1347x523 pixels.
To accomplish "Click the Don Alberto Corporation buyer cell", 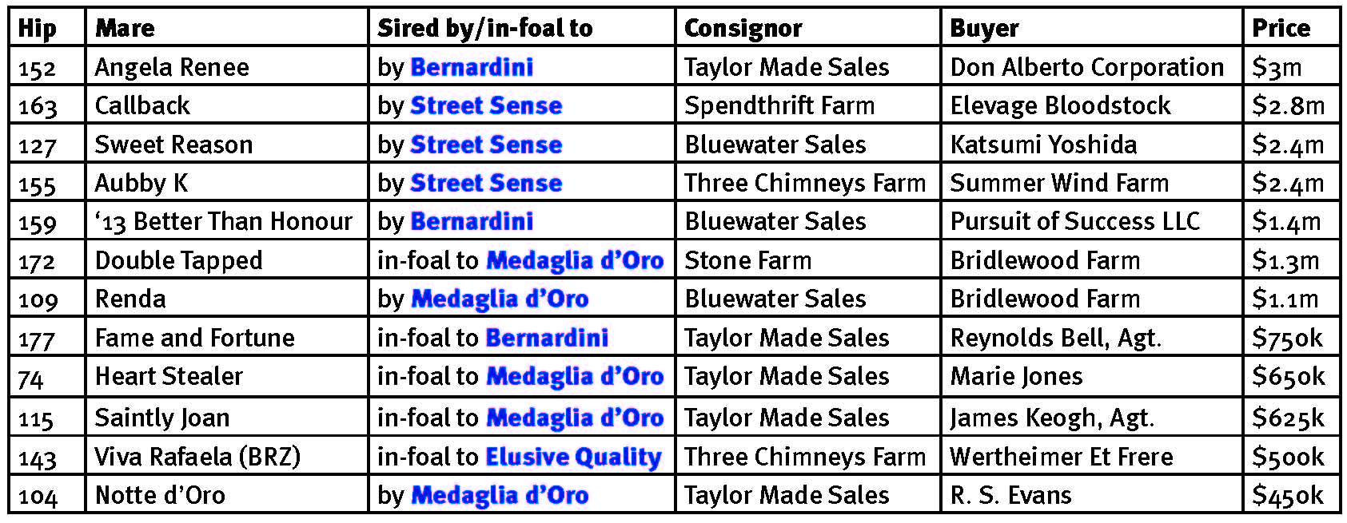I will pyautogui.click(x=1086, y=67).
